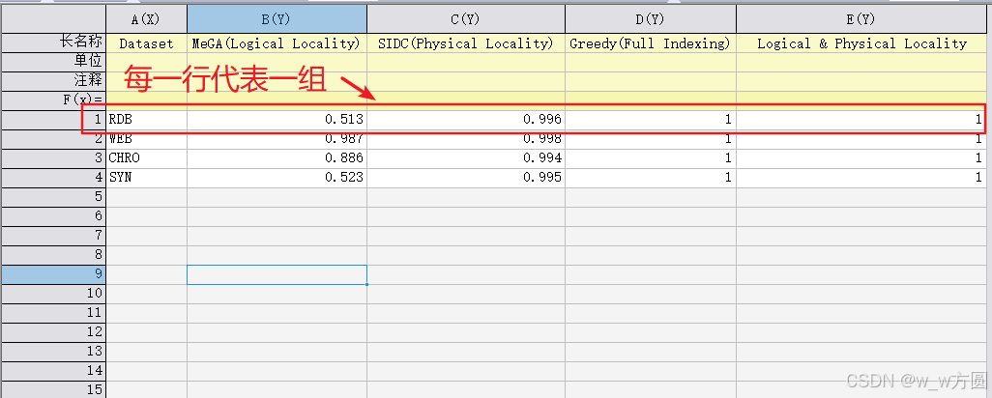Image resolution: width=992 pixels, height=398 pixels.
Task: Select the Greedy(Full Indexing) long name cell
Action: click(x=651, y=43)
